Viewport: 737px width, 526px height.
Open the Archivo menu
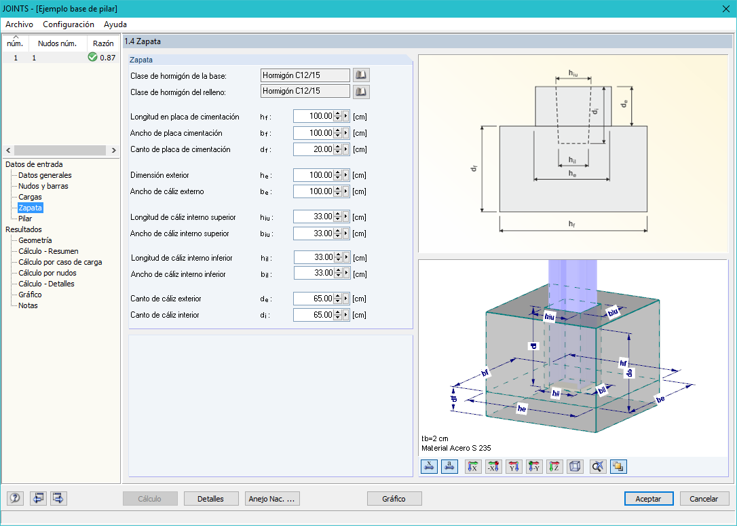[x=19, y=24]
